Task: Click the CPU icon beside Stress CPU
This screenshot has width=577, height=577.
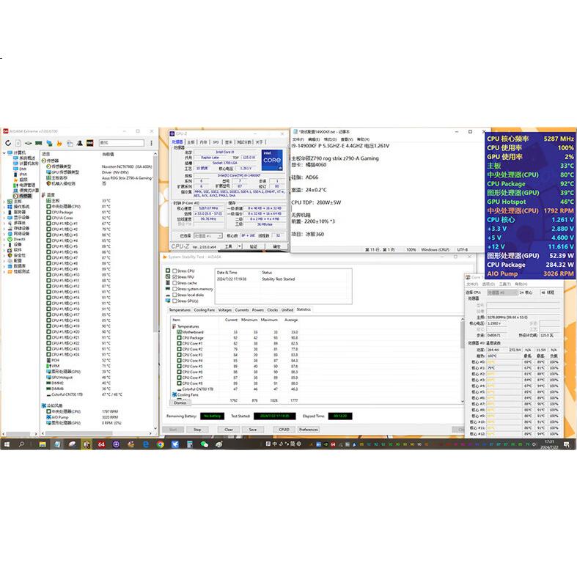Action: pyautogui.click(x=168, y=271)
